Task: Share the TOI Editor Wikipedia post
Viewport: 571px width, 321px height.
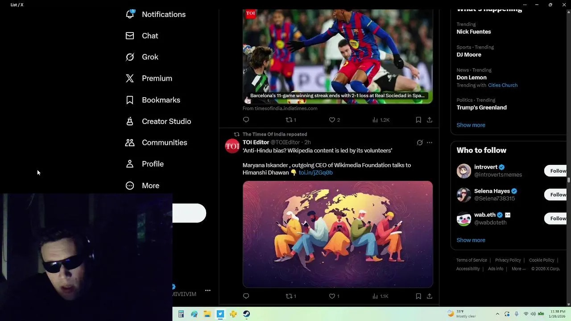Action: tap(430, 296)
